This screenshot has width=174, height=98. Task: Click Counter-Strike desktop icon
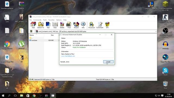(x=165, y=19)
